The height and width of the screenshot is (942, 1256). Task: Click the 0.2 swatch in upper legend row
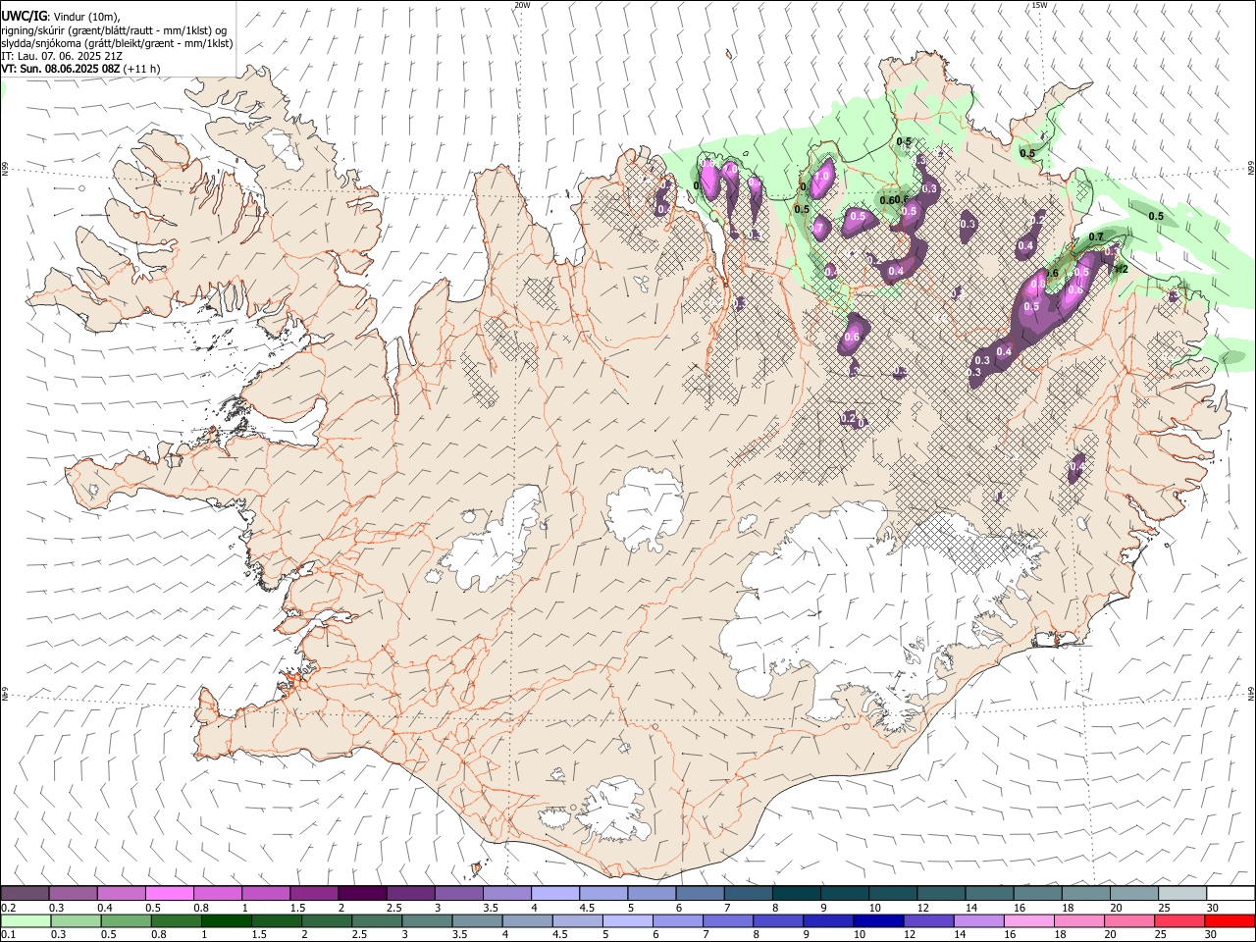click(26, 893)
